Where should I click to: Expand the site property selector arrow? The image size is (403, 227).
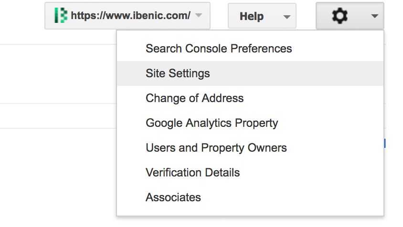click(x=199, y=15)
